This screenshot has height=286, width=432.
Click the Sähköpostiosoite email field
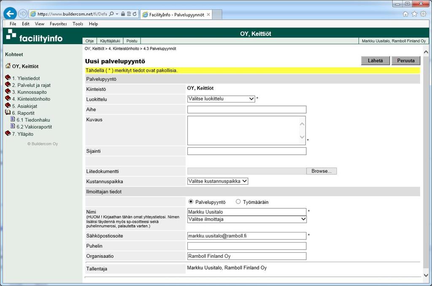(247, 236)
